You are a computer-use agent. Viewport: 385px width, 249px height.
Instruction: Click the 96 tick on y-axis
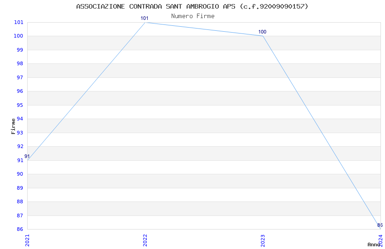point(20,91)
